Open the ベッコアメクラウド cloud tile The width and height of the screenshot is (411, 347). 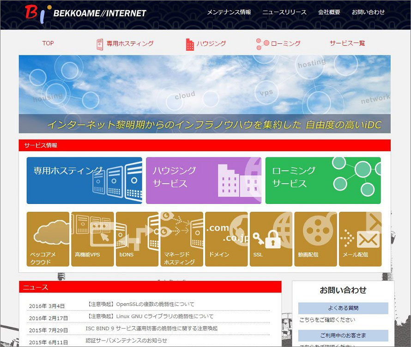48,239
